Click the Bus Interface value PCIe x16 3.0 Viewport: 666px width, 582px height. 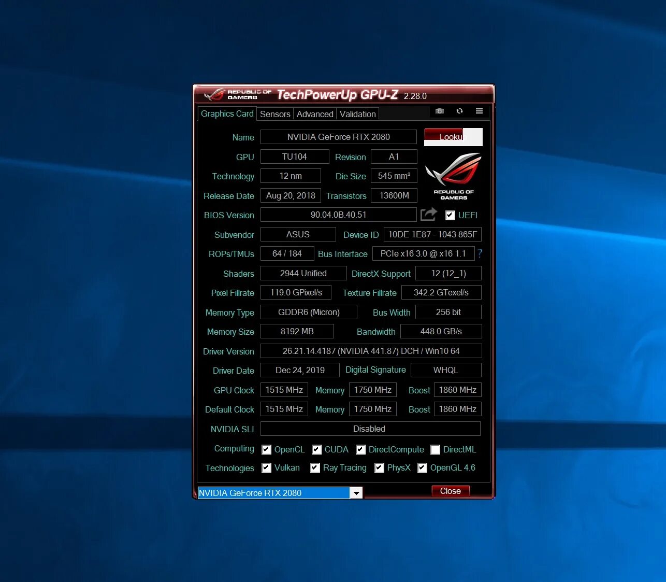423,253
